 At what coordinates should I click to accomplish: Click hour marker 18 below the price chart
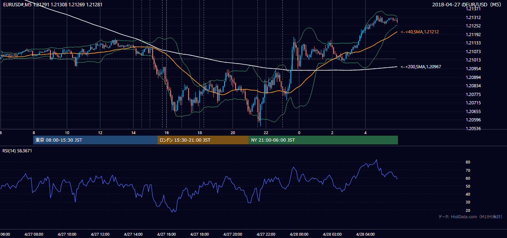click(x=200, y=132)
